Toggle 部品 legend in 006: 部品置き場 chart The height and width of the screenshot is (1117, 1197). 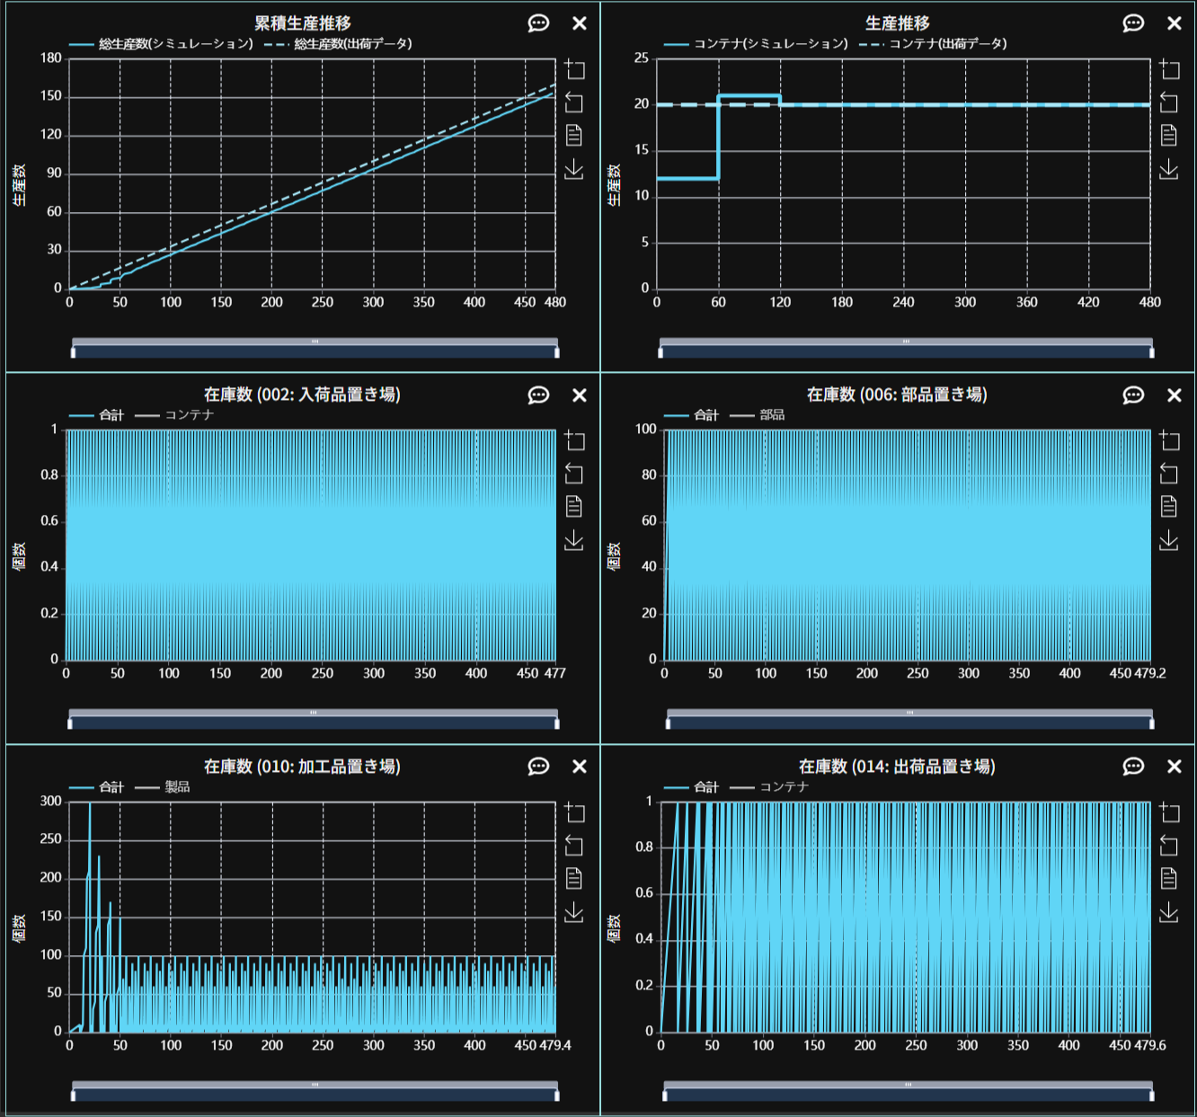click(758, 415)
